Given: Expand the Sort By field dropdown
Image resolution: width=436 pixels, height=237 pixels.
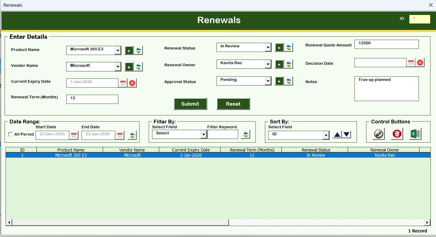Looking at the screenshot, I should click(326, 135).
